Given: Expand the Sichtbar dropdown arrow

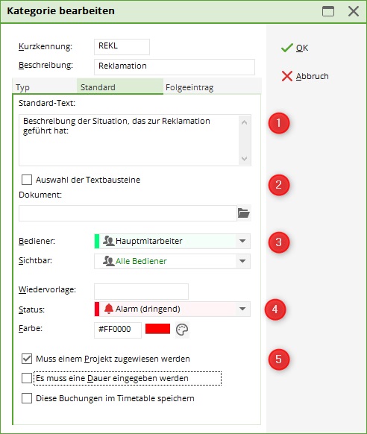Looking at the screenshot, I should click(x=242, y=261).
